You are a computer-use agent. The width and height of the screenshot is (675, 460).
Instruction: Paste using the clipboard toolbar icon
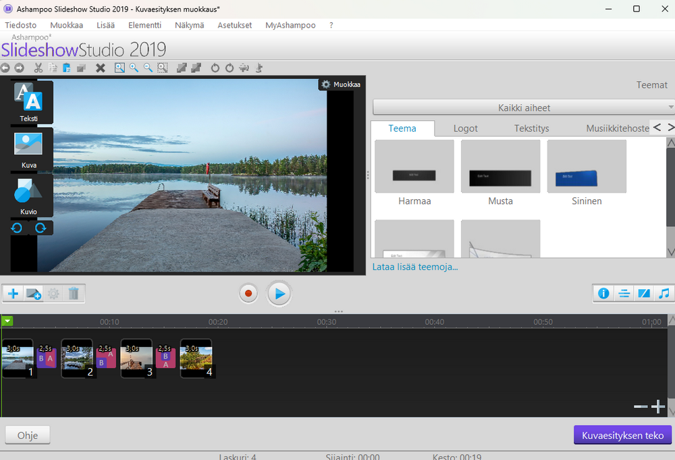(x=67, y=68)
